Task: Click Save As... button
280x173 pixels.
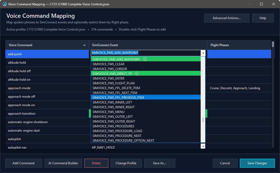Action: point(160,163)
